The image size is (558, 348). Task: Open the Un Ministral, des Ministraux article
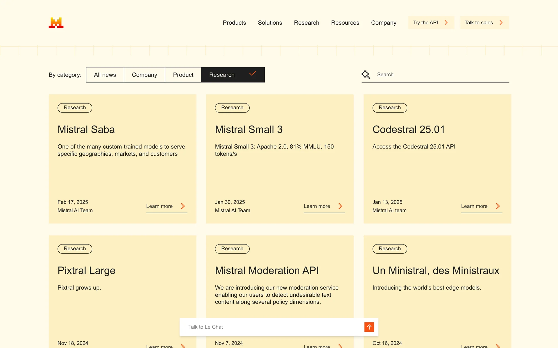click(x=436, y=271)
